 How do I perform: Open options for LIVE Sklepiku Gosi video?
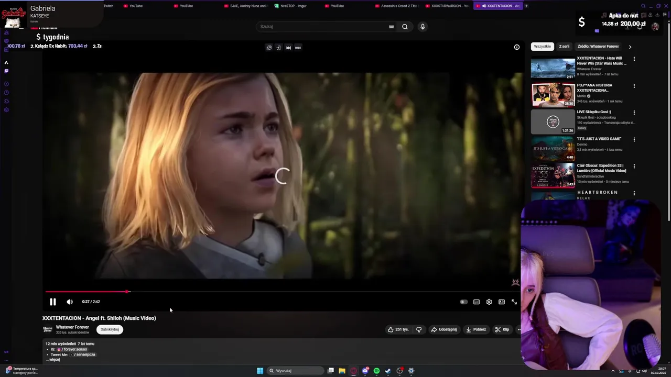click(x=634, y=113)
